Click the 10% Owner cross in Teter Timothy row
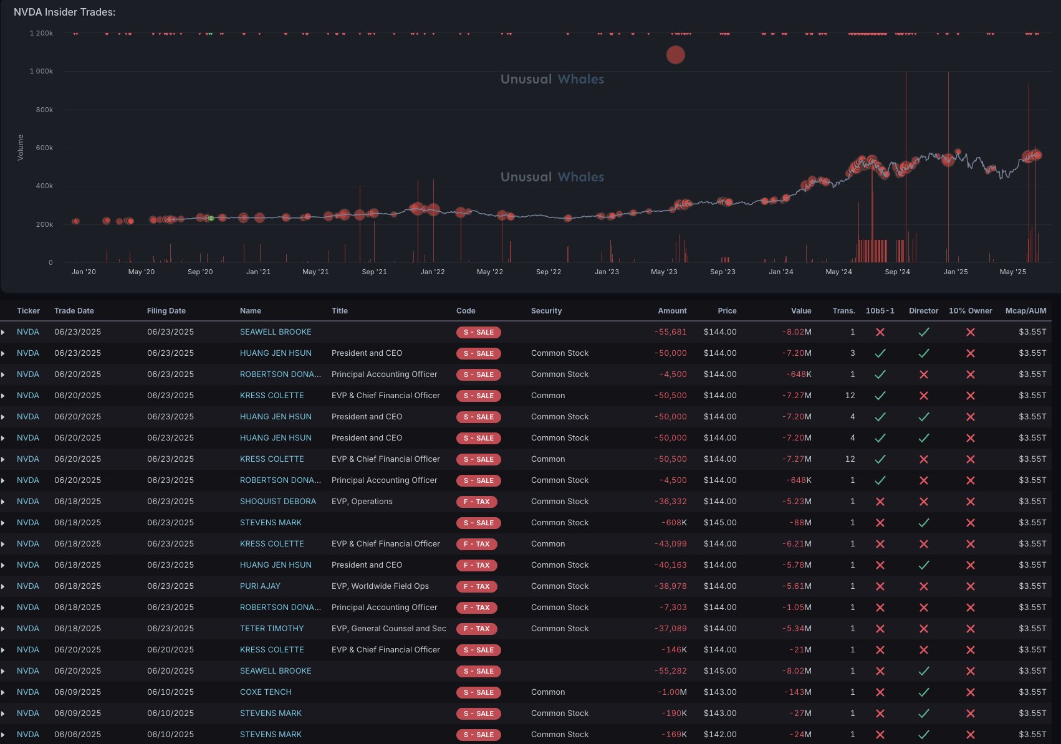 970,629
